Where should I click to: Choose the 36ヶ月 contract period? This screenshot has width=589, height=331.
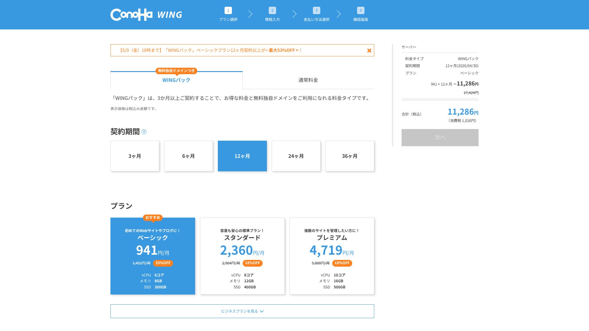pos(350,156)
